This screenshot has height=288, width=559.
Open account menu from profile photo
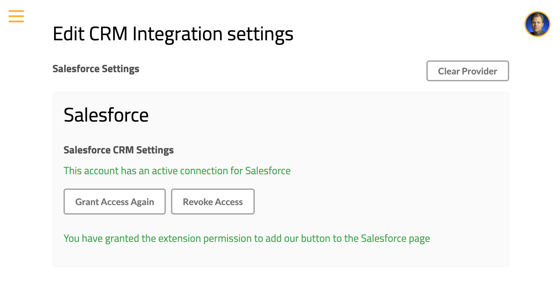tap(537, 24)
